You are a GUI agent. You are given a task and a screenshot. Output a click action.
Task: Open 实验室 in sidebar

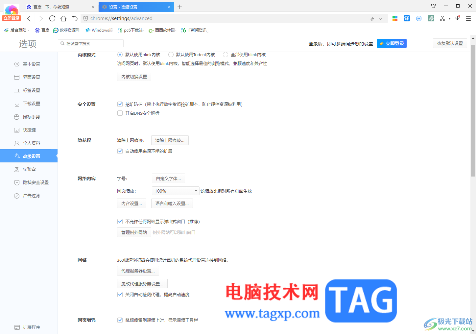(x=29, y=169)
